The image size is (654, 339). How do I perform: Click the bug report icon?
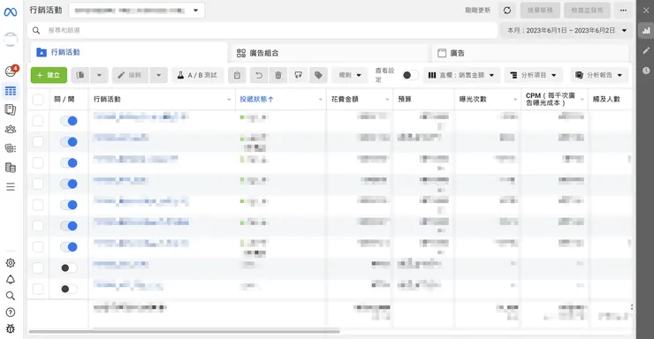click(x=11, y=328)
